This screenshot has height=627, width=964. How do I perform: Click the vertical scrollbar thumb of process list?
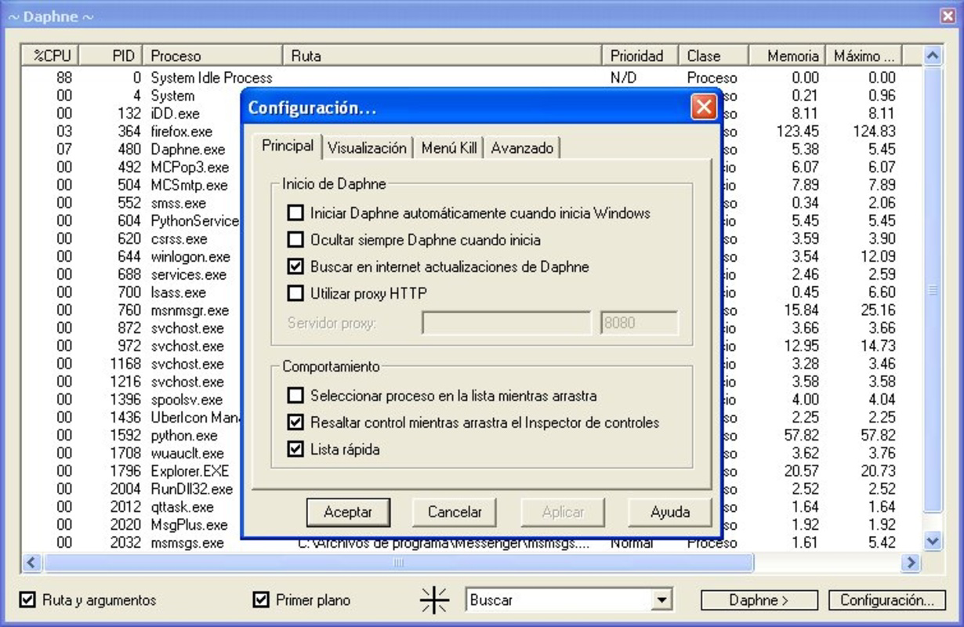[932, 289]
